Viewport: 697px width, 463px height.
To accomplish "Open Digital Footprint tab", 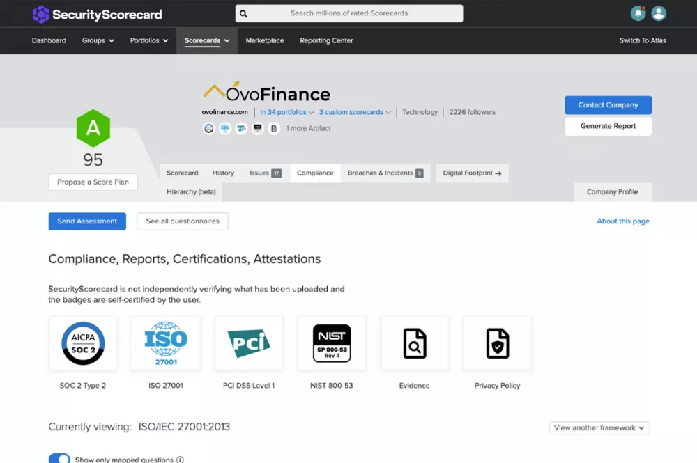I will (472, 173).
